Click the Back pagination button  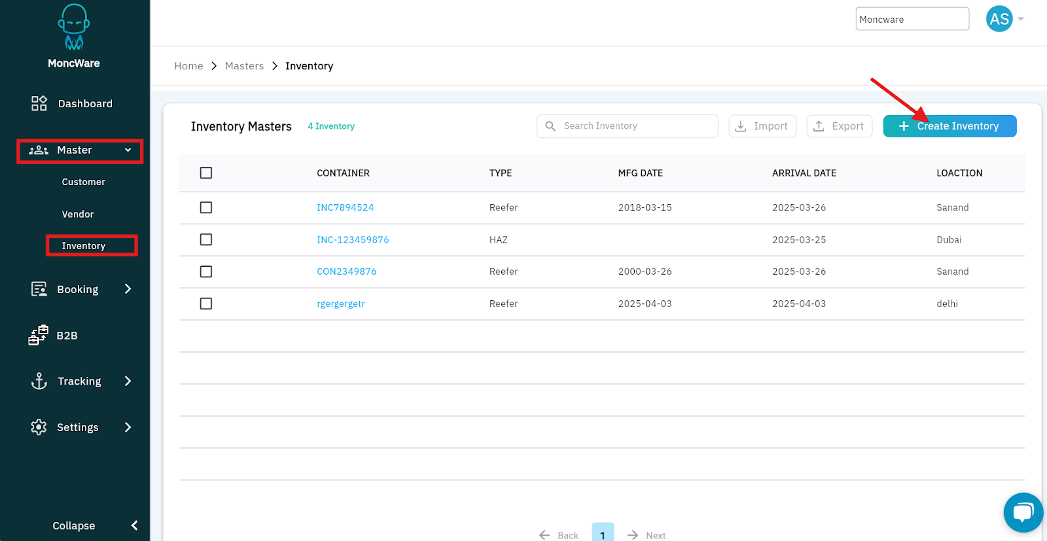pos(559,535)
